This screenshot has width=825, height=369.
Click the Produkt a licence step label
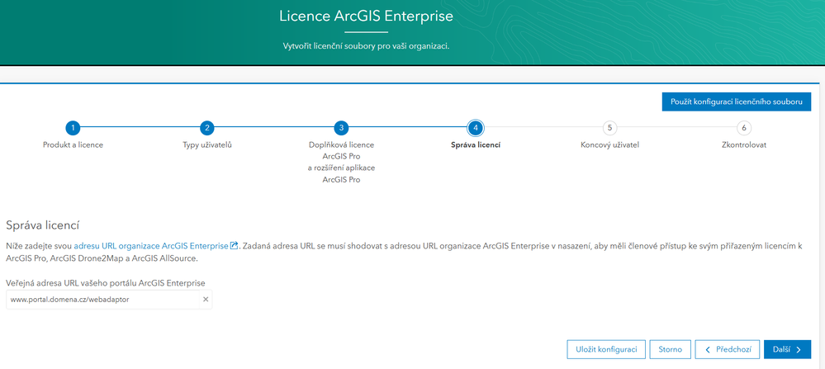[73, 145]
